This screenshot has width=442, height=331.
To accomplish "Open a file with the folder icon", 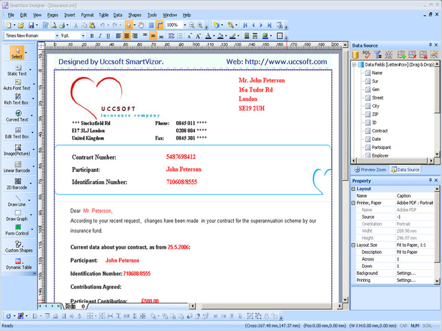I will tap(21, 25).
